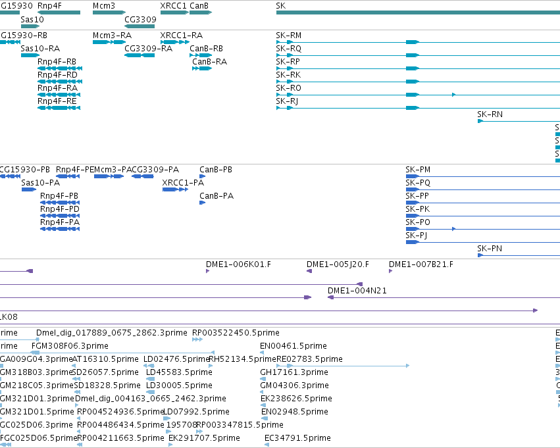Select transcript XRCC1-RA
The image size is (560, 448).
coord(174,42)
